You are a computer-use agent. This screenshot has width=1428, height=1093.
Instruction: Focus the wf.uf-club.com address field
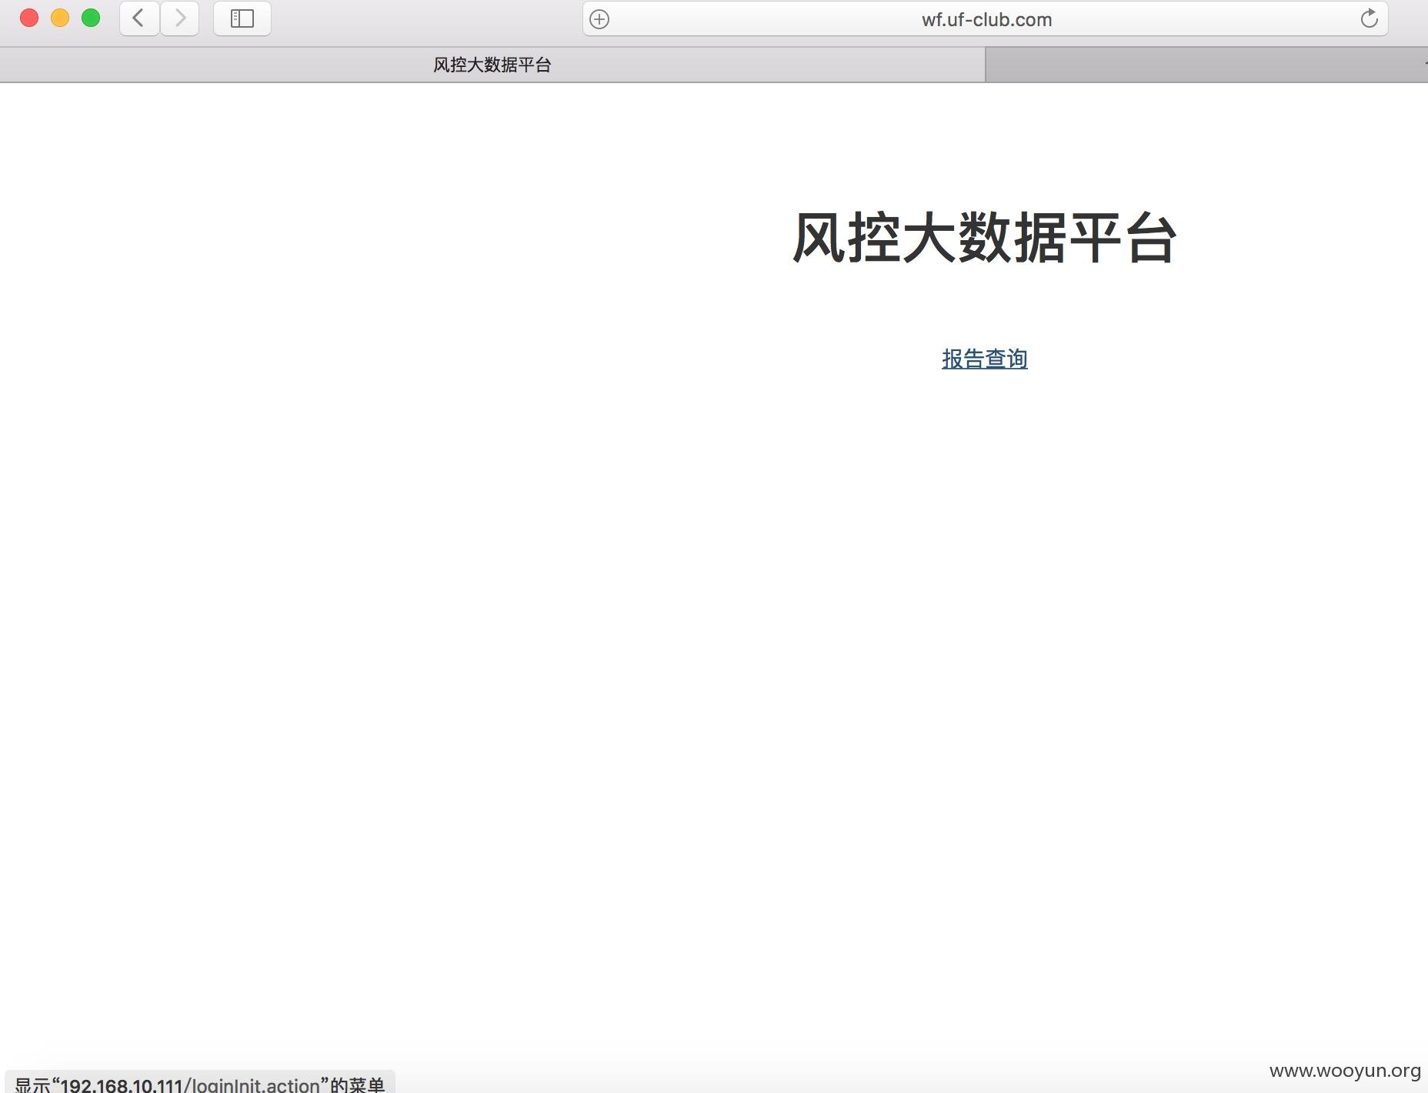pos(986,19)
